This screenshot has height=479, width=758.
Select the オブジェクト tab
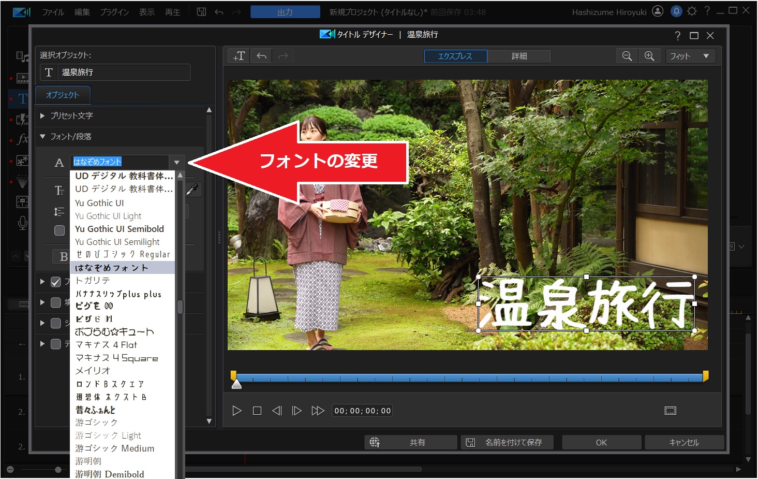pyautogui.click(x=63, y=95)
